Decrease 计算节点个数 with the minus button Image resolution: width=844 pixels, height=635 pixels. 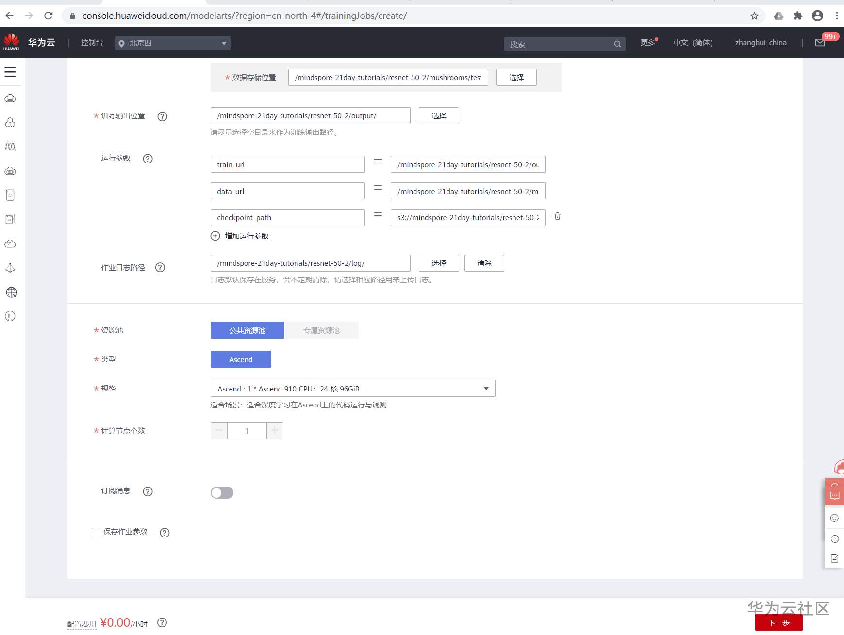219,430
